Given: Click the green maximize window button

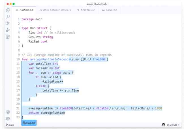Looking at the screenshot, I should pyautogui.click(x=14, y=4).
